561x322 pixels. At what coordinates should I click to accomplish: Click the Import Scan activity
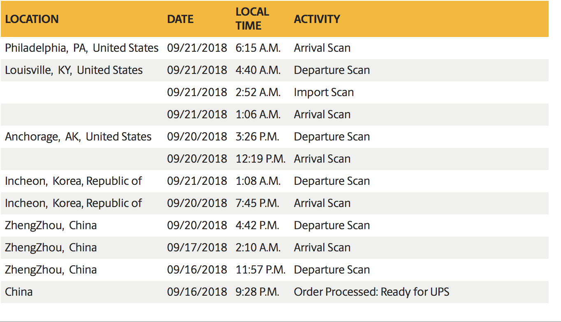[324, 92]
